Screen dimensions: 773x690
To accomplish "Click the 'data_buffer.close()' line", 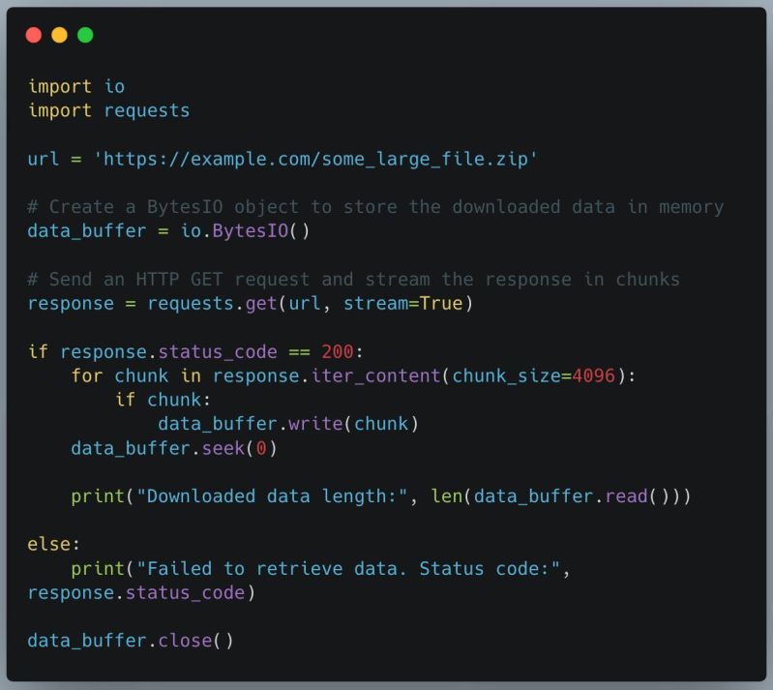I will pos(131,641).
